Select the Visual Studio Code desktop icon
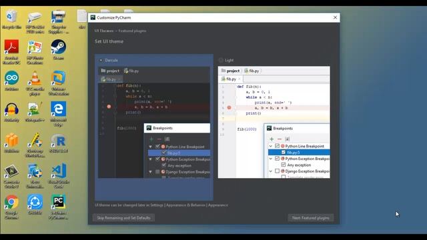This screenshot has width=427, height=240. (x=58, y=176)
